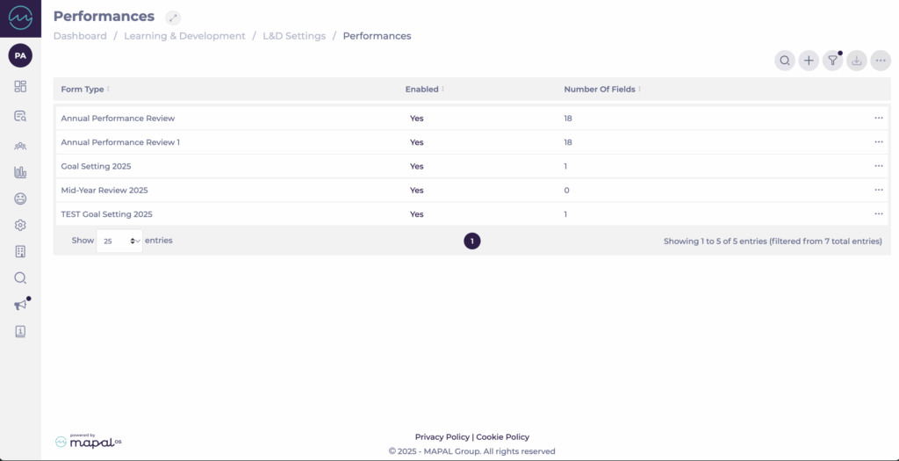
Task: Open the announcements megaphone in sidebar
Action: coord(20,305)
